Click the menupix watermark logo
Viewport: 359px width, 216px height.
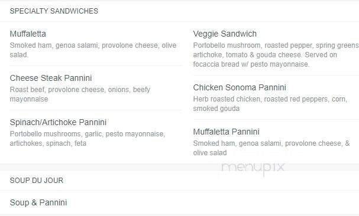coord(253,168)
